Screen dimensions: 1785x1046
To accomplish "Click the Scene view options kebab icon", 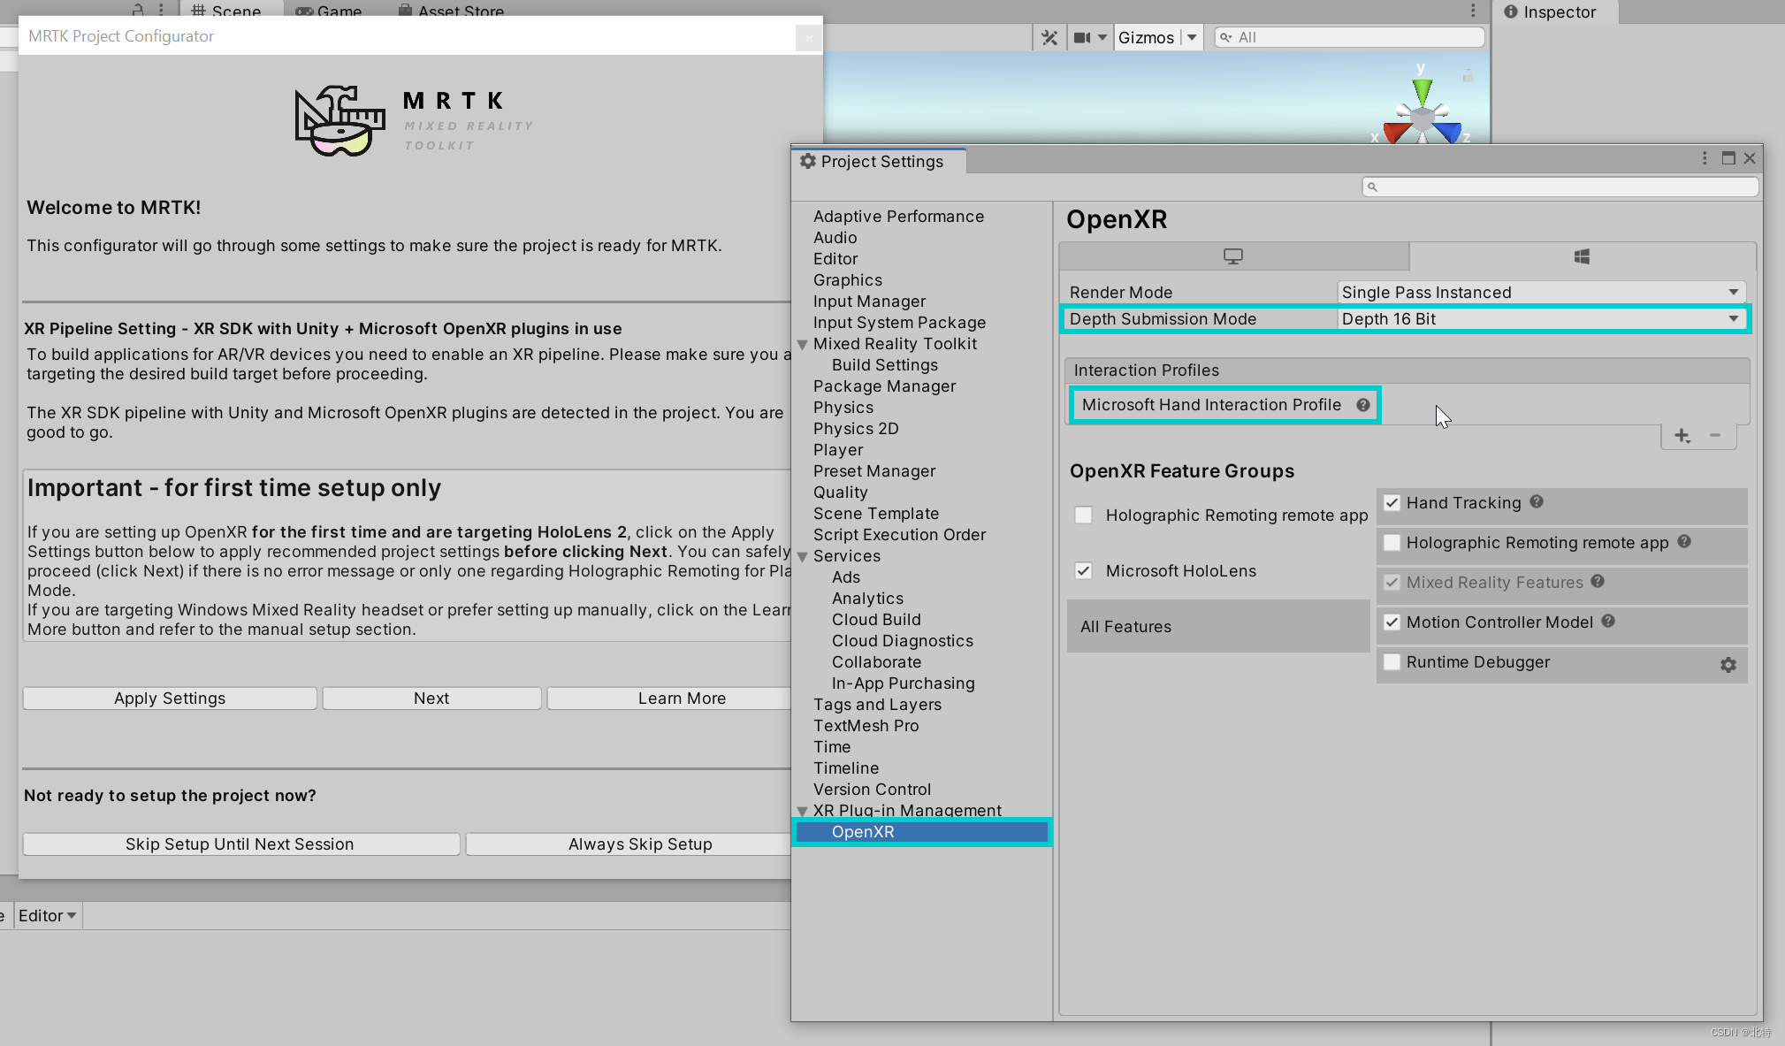I will click(1473, 11).
